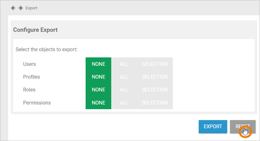This screenshot has width=260, height=141.
Task: Select ALL for Permissions
Action: coord(124,103)
